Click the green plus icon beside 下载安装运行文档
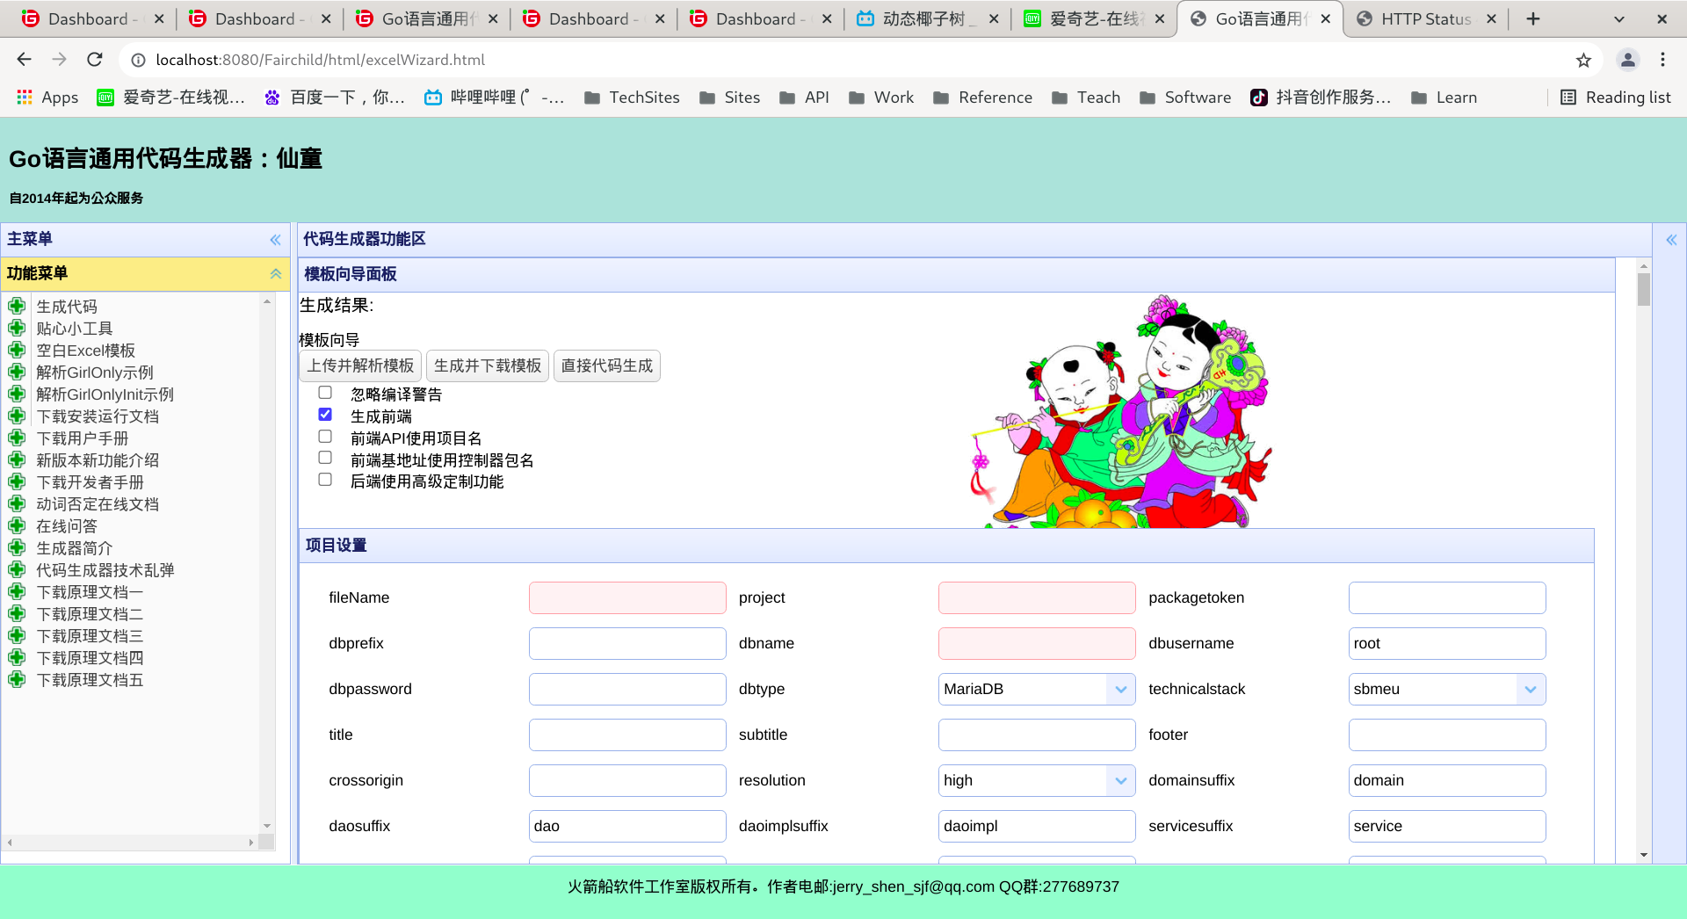1687x919 pixels. tap(17, 416)
